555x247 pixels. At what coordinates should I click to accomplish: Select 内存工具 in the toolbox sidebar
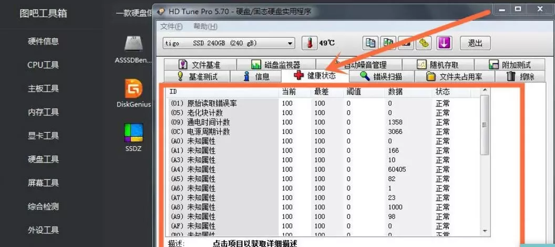(x=43, y=112)
